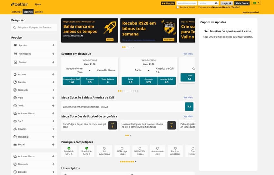Click the rocket icon on Bahia banner

[110, 28]
